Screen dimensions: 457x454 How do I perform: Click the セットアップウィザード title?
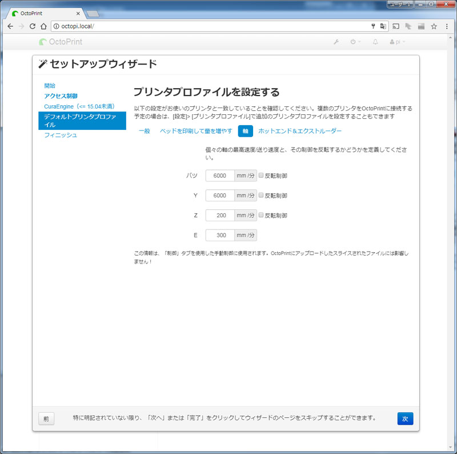pyautogui.click(x=103, y=64)
